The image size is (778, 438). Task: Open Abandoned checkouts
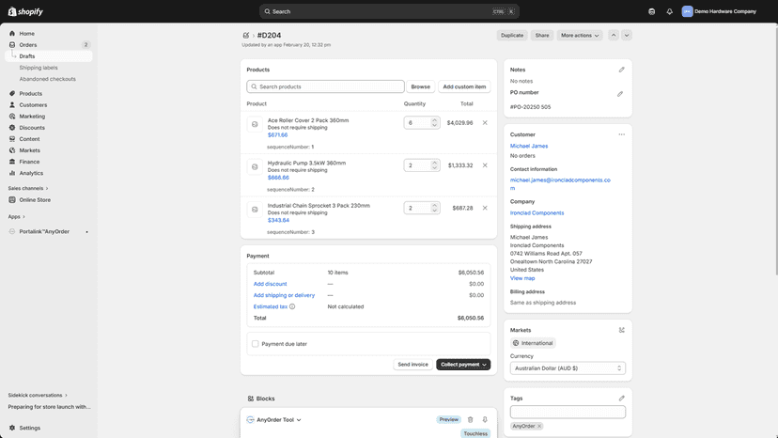(47, 79)
